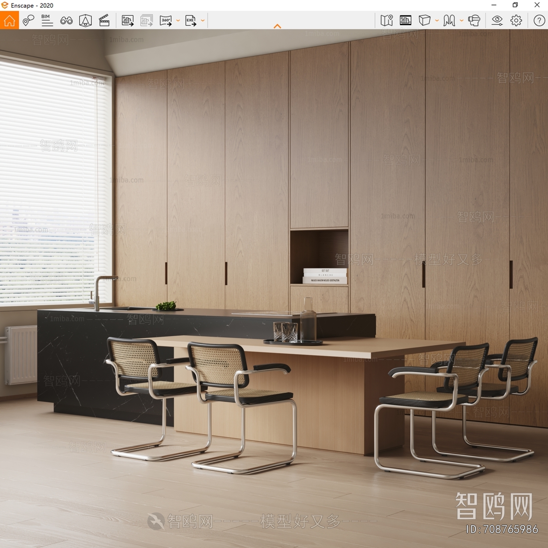Click the Screenshot export icon
Screen dimensions: 548x548
[128, 21]
